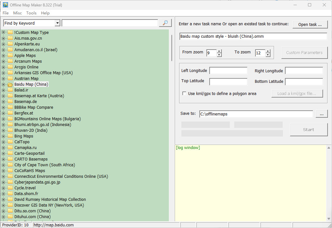Click the folder icon beside Basemap.de
This screenshot has width=332, height=228.
pyautogui.click(x=10, y=102)
